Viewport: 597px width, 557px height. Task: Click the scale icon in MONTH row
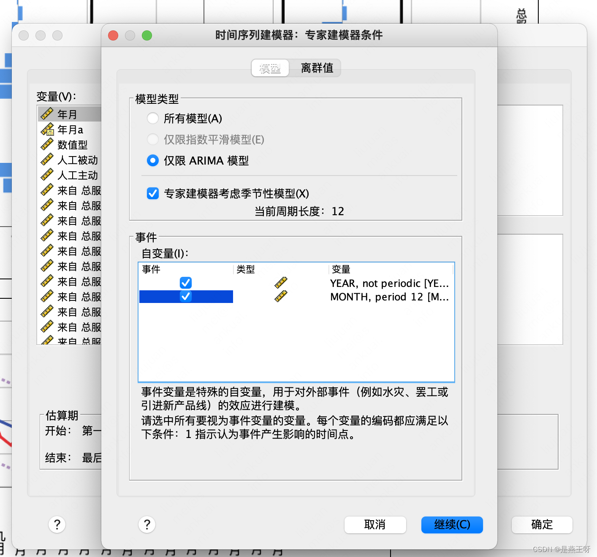point(281,296)
